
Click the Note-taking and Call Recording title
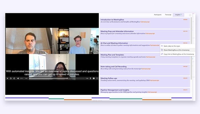pos(113,66)
